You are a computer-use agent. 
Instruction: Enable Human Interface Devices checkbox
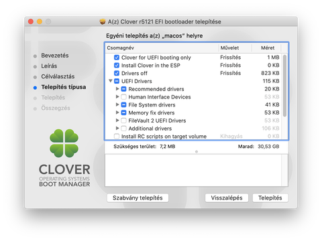click(x=123, y=97)
